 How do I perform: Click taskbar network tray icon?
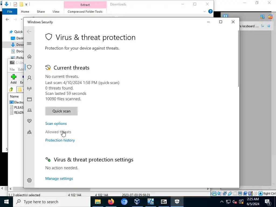pos(228,202)
